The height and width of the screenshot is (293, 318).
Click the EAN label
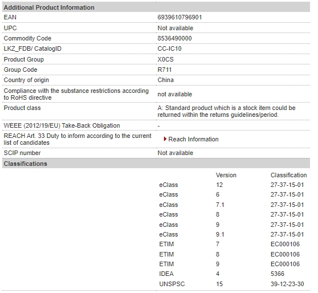click(x=10, y=17)
